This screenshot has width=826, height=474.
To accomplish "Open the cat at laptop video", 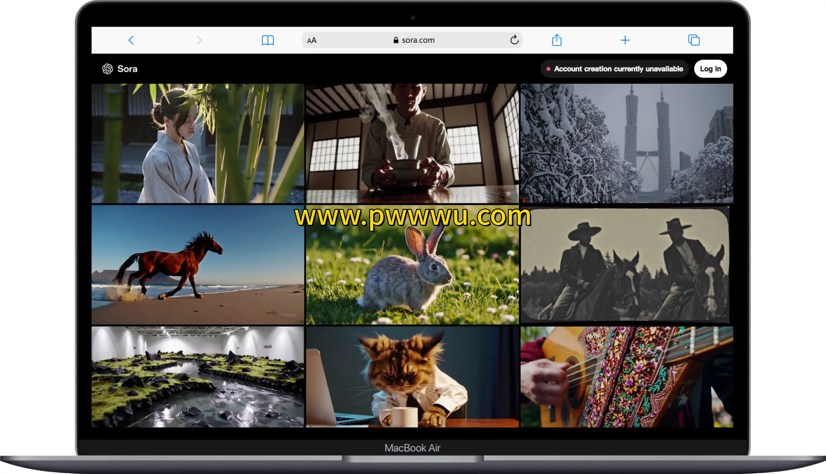I will coord(412,377).
